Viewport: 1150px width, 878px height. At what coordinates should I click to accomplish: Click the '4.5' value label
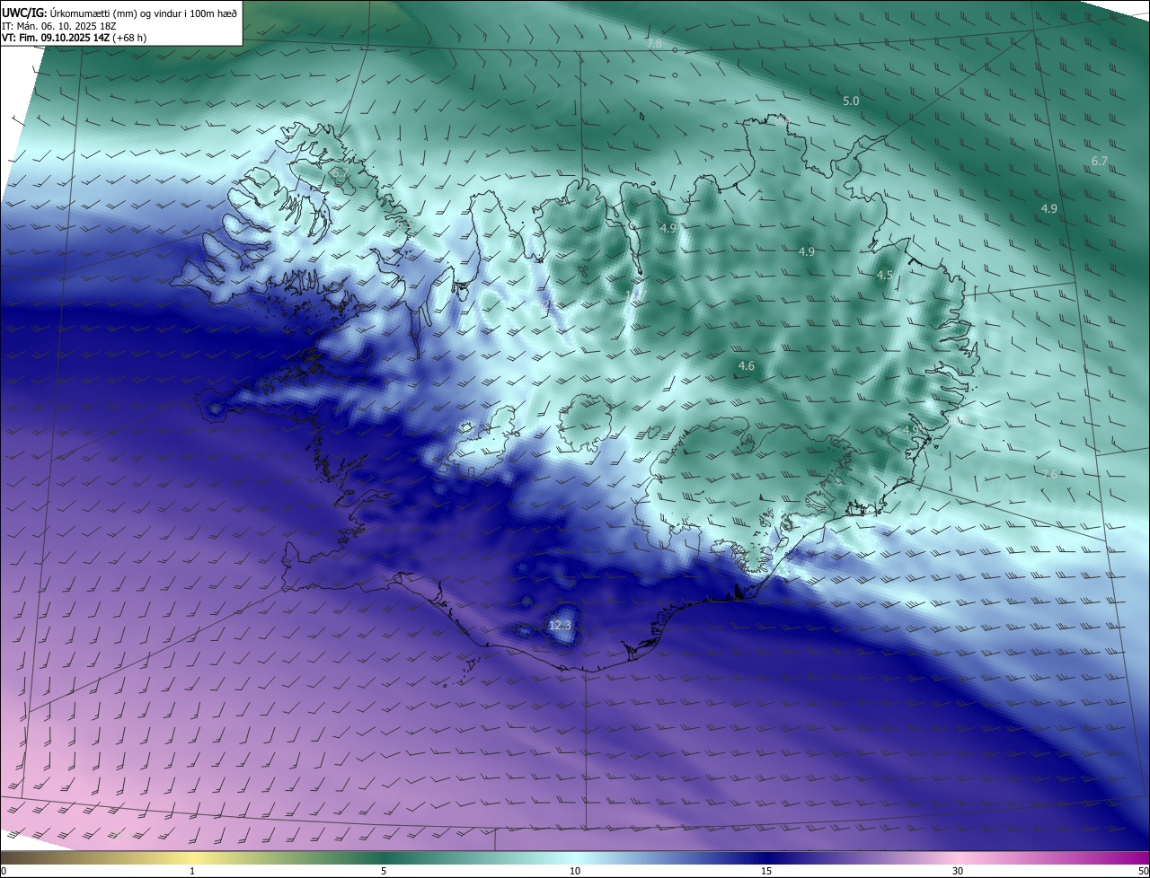tap(885, 275)
